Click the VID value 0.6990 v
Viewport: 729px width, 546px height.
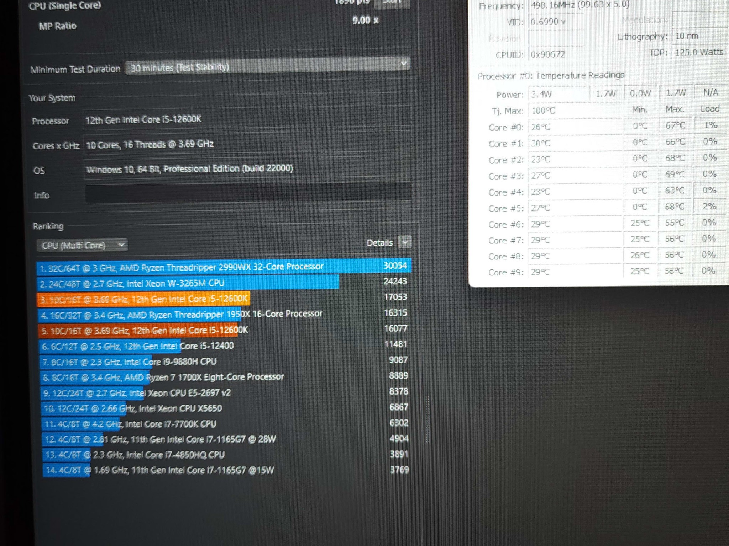(x=548, y=22)
